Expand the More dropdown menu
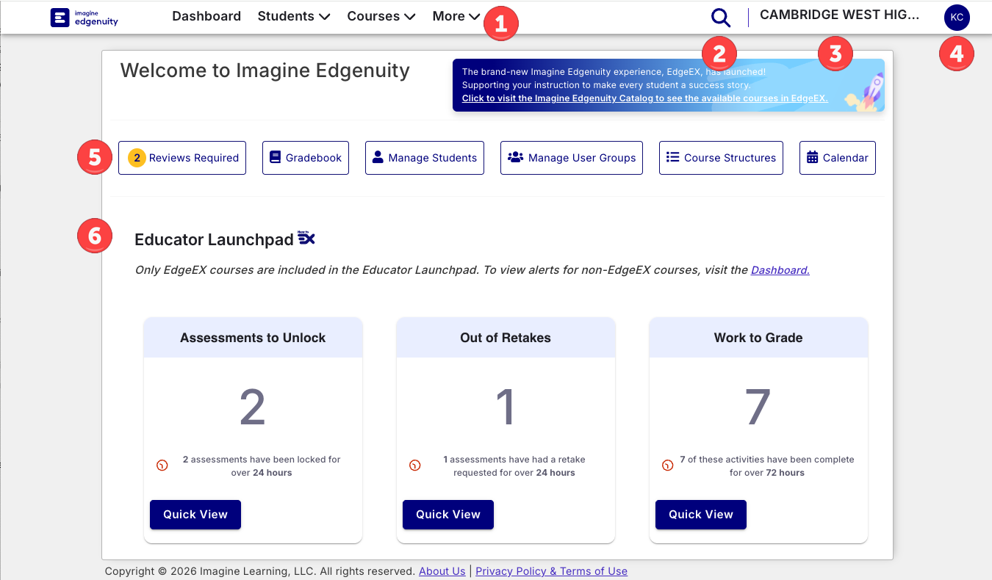The height and width of the screenshot is (580, 992). click(x=456, y=16)
